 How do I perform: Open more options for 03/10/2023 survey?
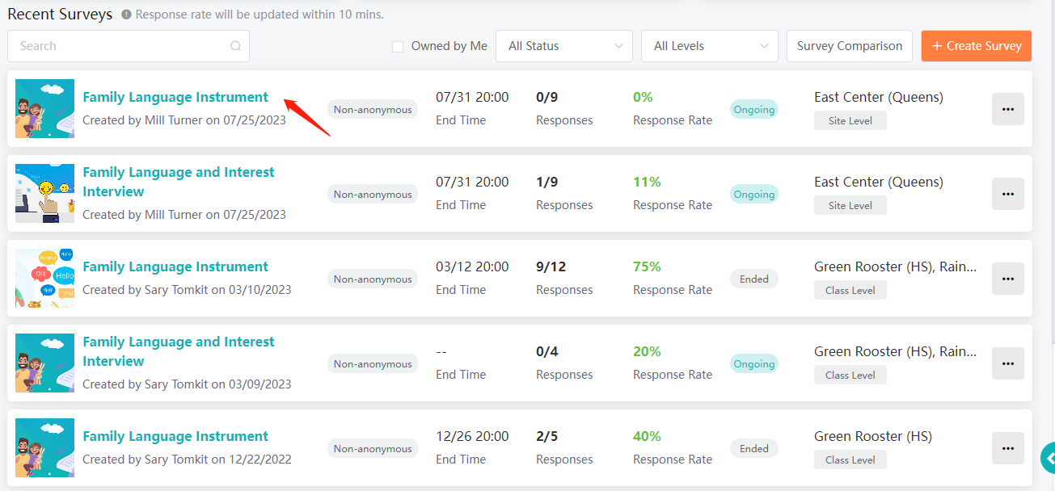coord(1007,279)
